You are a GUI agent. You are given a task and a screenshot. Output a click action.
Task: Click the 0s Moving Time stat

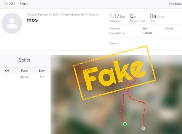pyautogui.click(x=137, y=18)
